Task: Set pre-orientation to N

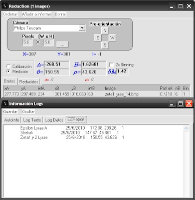Action: point(105,30)
